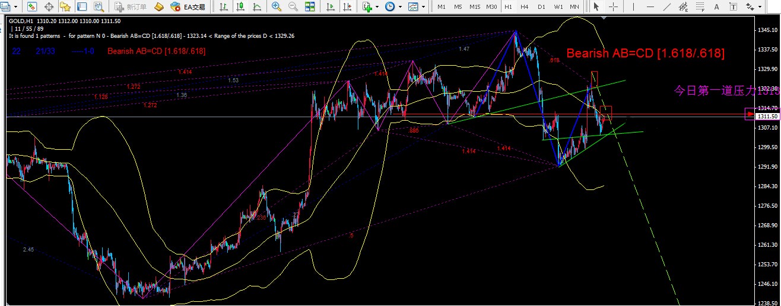Select the MN timeframe
Image resolution: width=781 pixels, height=306 pixels.
coord(574,7)
